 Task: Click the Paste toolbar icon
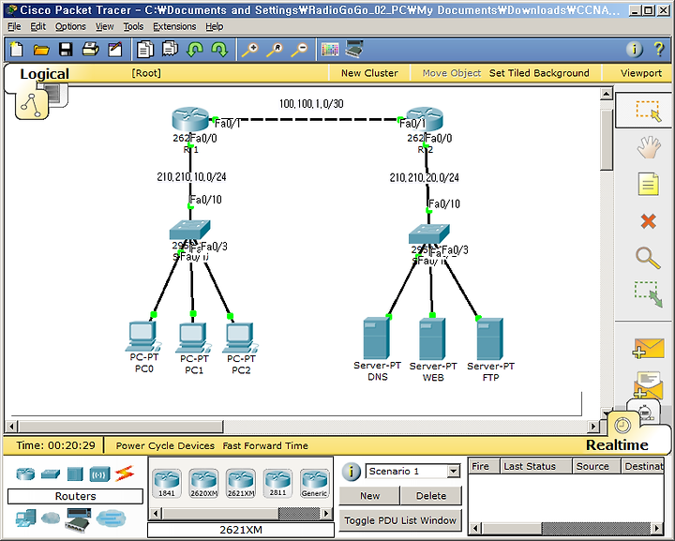point(170,49)
